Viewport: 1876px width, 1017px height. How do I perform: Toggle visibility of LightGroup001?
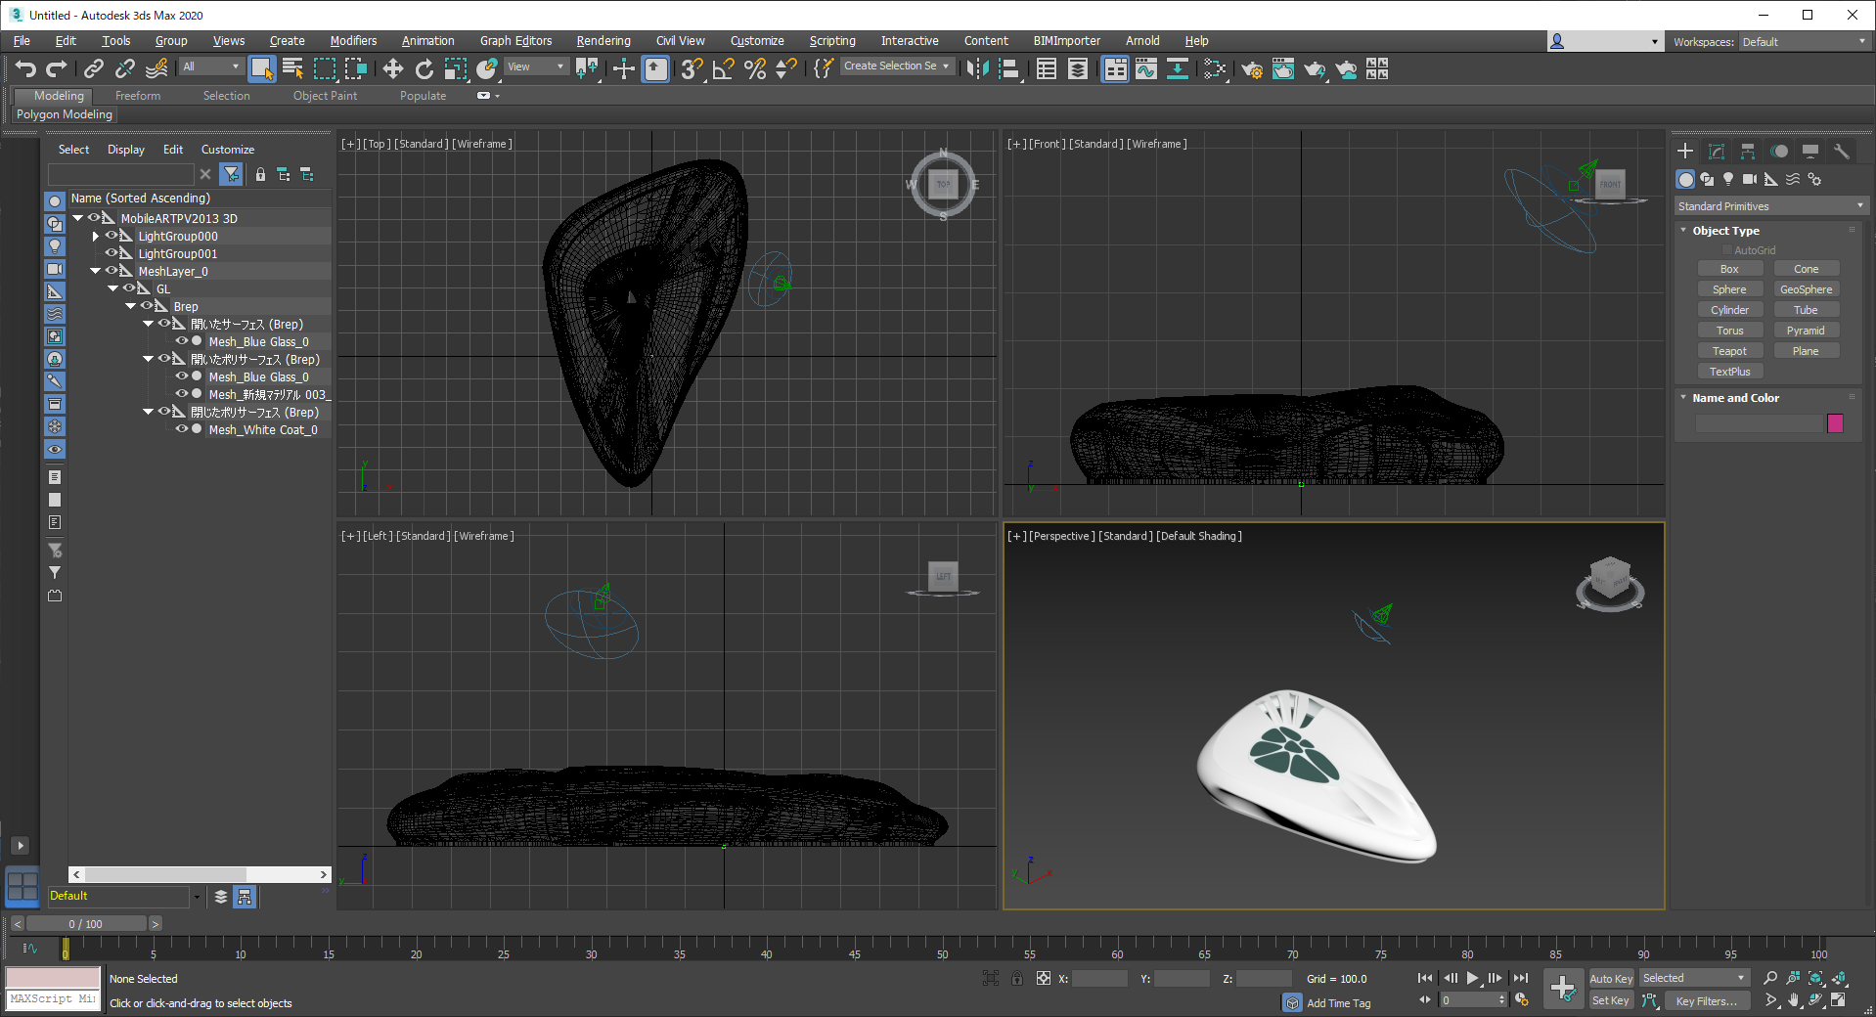tap(111, 253)
